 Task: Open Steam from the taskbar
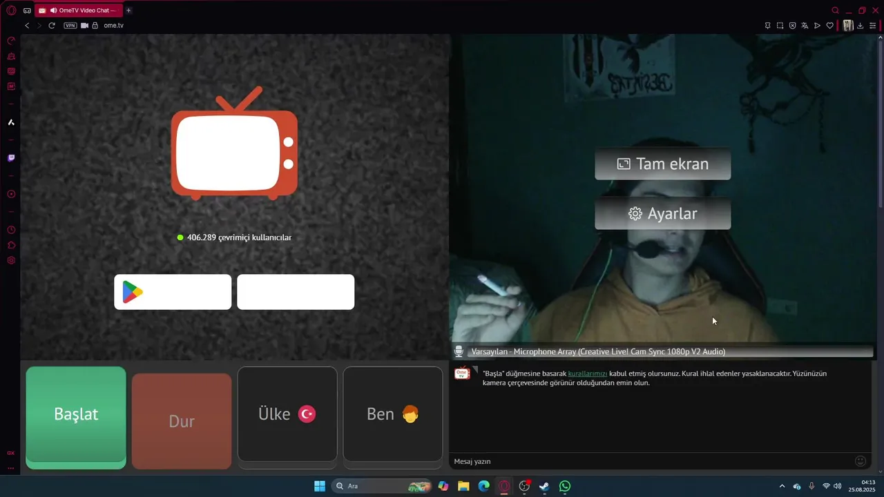tap(544, 486)
